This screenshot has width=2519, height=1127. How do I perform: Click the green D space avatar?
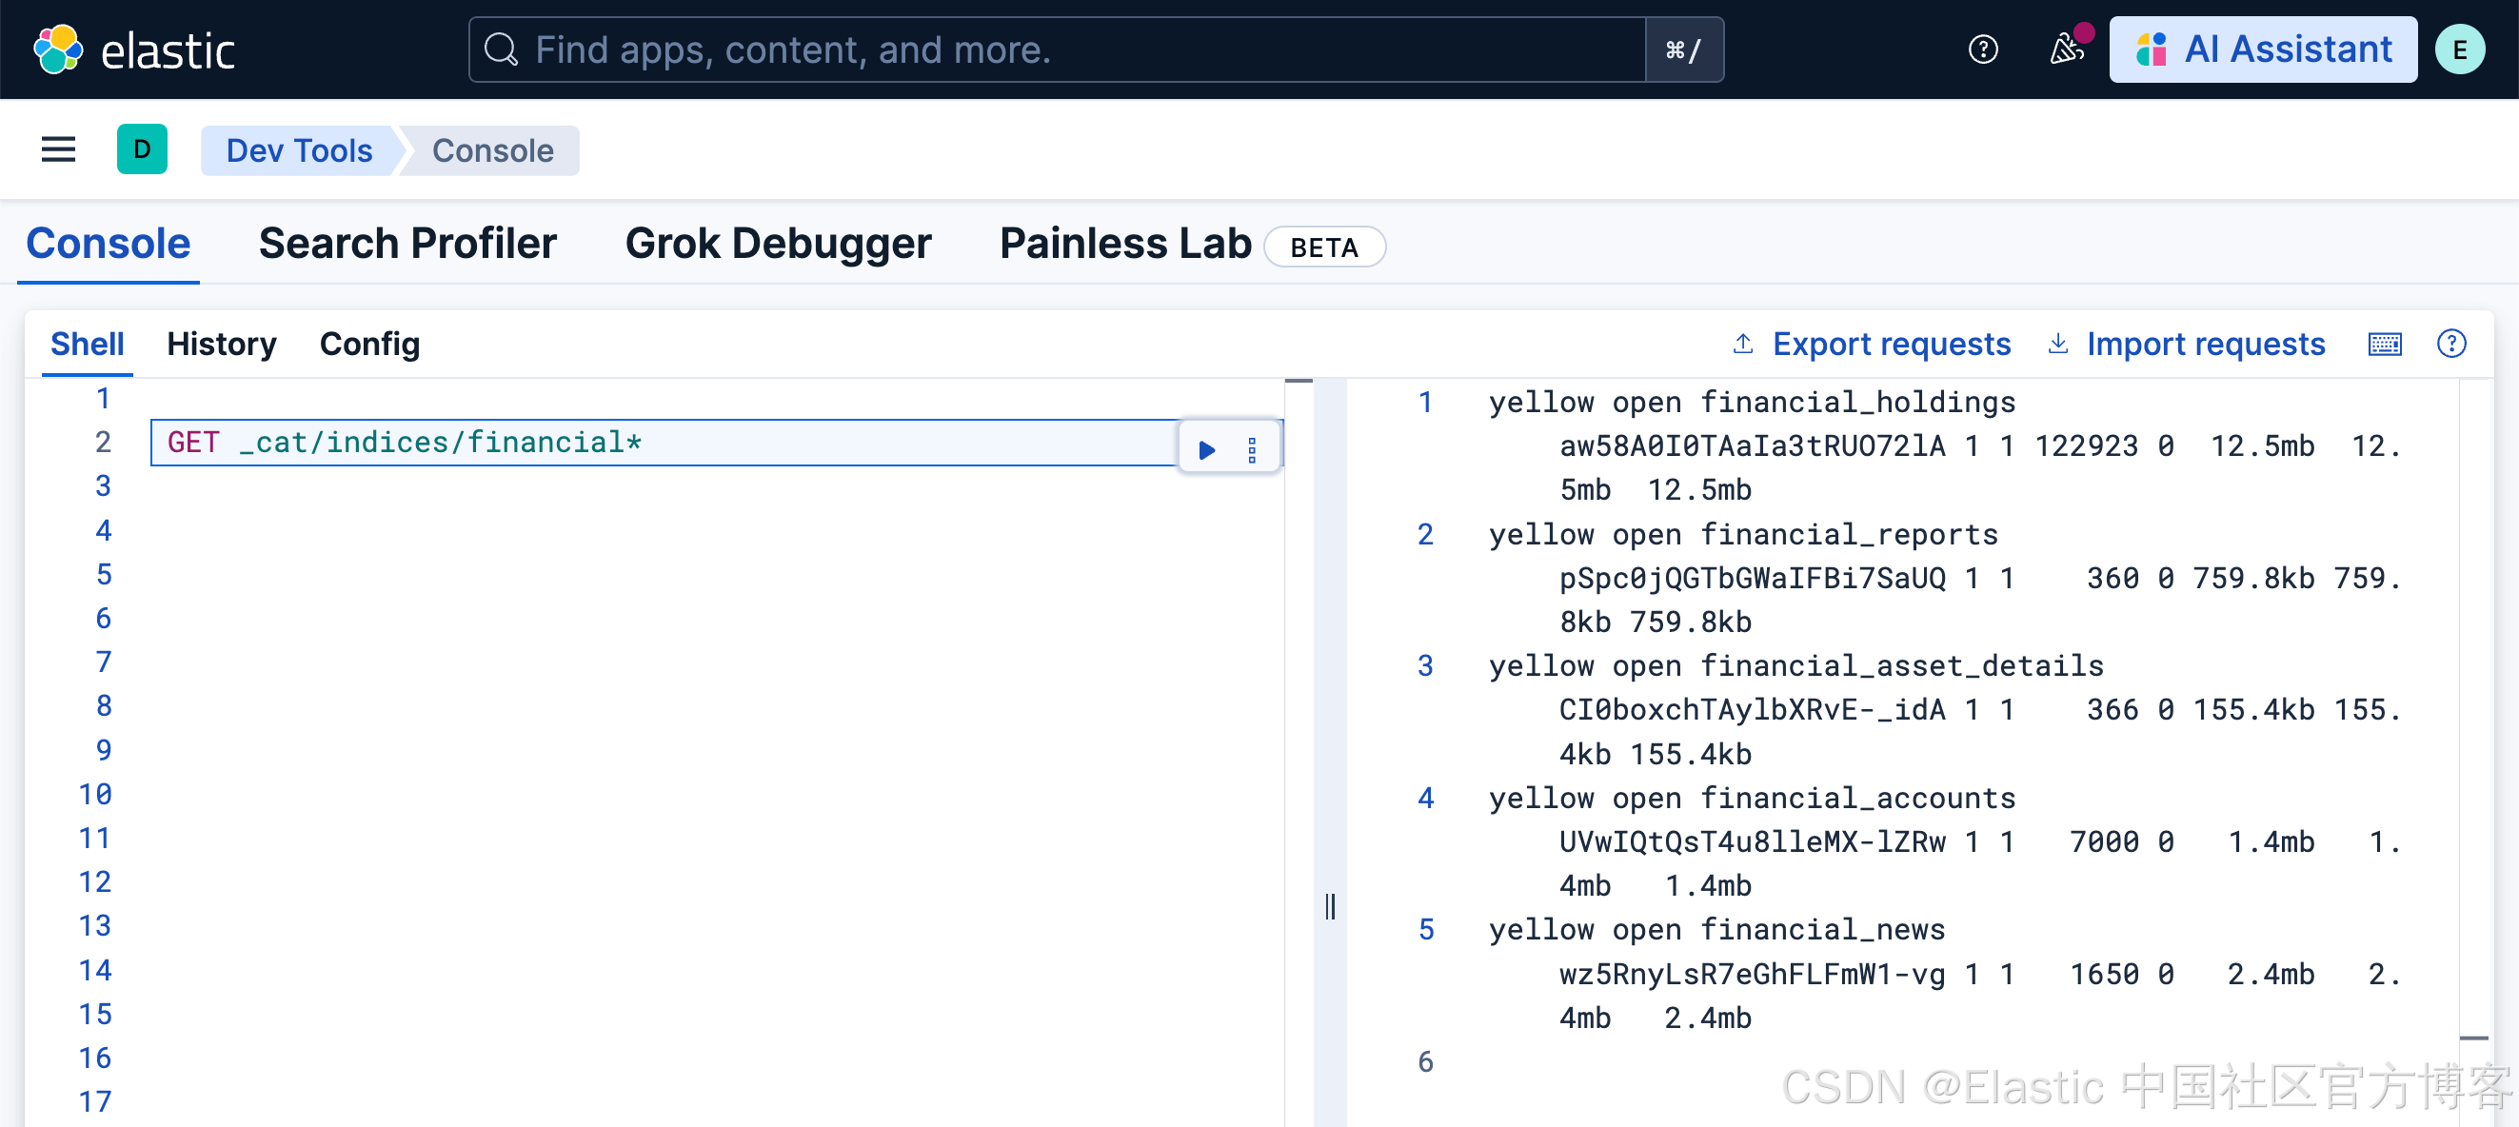(142, 149)
